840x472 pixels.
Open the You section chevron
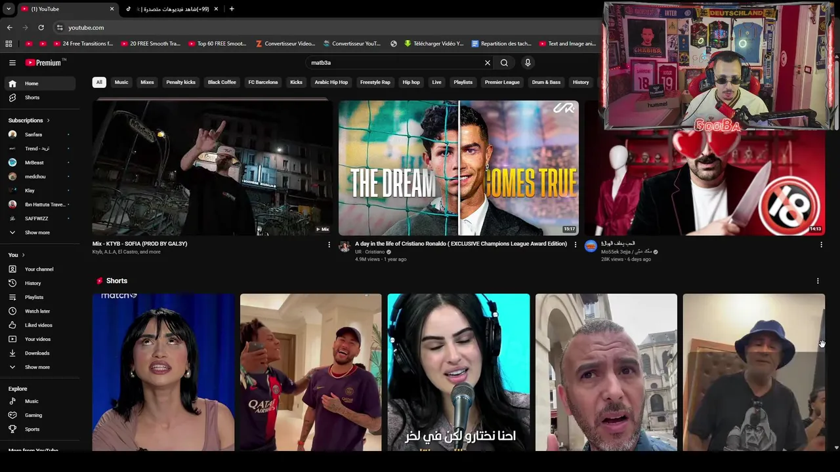coord(24,255)
